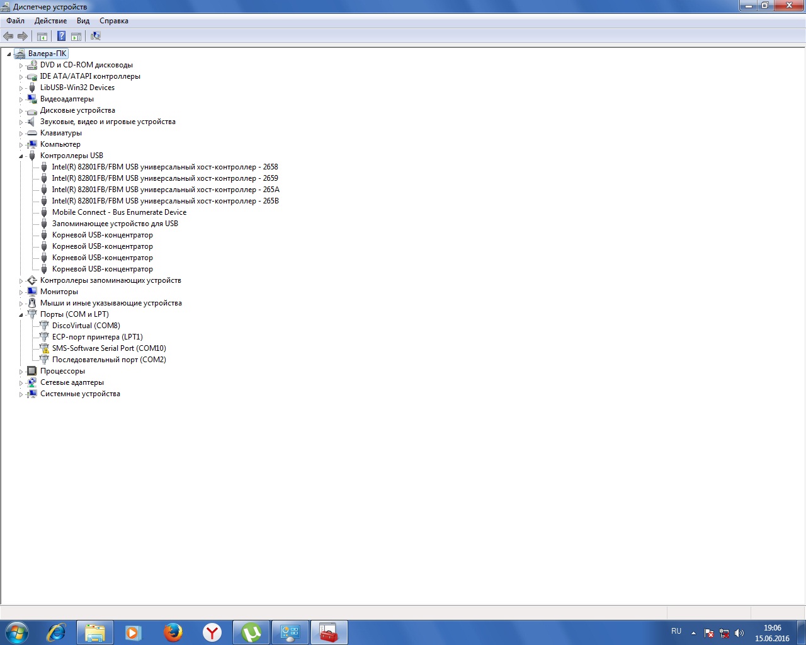
Task: Click the Мыши и указывающие устройства mouse icon
Action: (x=32, y=303)
